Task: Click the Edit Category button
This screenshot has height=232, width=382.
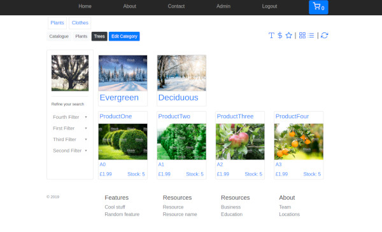Action: [x=124, y=36]
